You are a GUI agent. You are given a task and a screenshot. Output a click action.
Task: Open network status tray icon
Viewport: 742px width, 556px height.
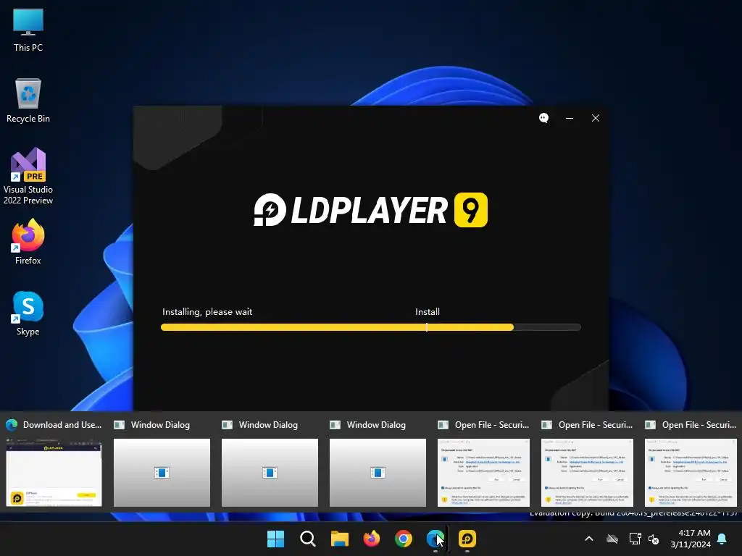tap(635, 539)
